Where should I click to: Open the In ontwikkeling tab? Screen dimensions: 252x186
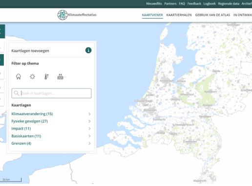tap(243, 15)
